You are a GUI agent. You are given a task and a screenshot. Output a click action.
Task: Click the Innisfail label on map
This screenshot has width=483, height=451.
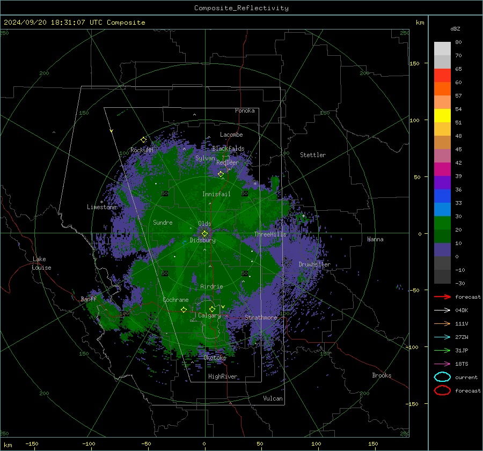pos(216,194)
